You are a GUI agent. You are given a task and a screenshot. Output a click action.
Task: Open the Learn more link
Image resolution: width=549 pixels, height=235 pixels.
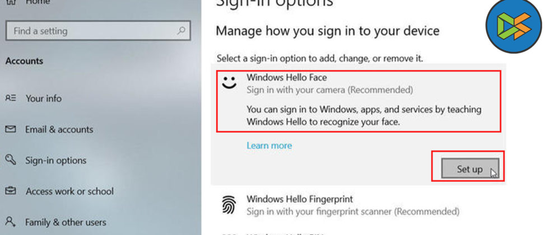click(269, 145)
